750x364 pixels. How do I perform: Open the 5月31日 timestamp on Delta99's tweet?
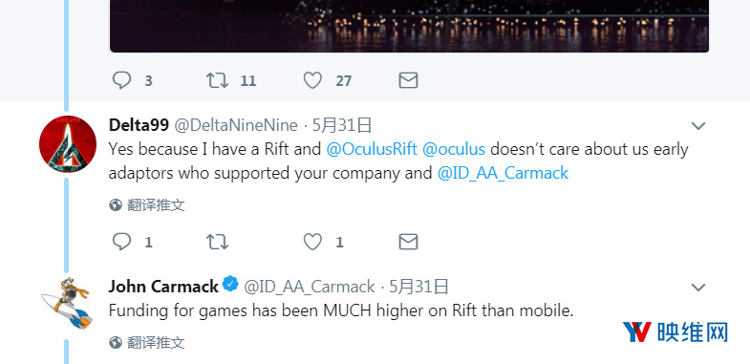coord(342,126)
